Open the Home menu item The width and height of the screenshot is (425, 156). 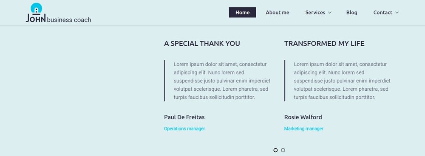tap(242, 12)
